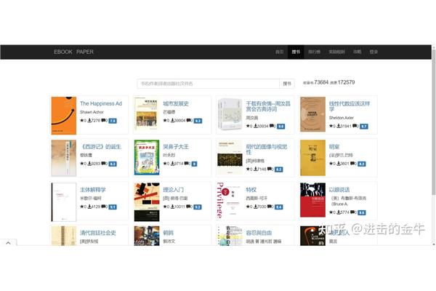Open the 攻略 navigation item
The width and height of the screenshot is (436, 291).
357,52
